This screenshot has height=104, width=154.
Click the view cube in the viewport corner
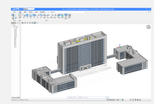148,27
